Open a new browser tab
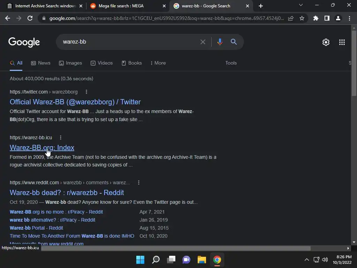Viewport: 357px width, 268px height. (261, 6)
